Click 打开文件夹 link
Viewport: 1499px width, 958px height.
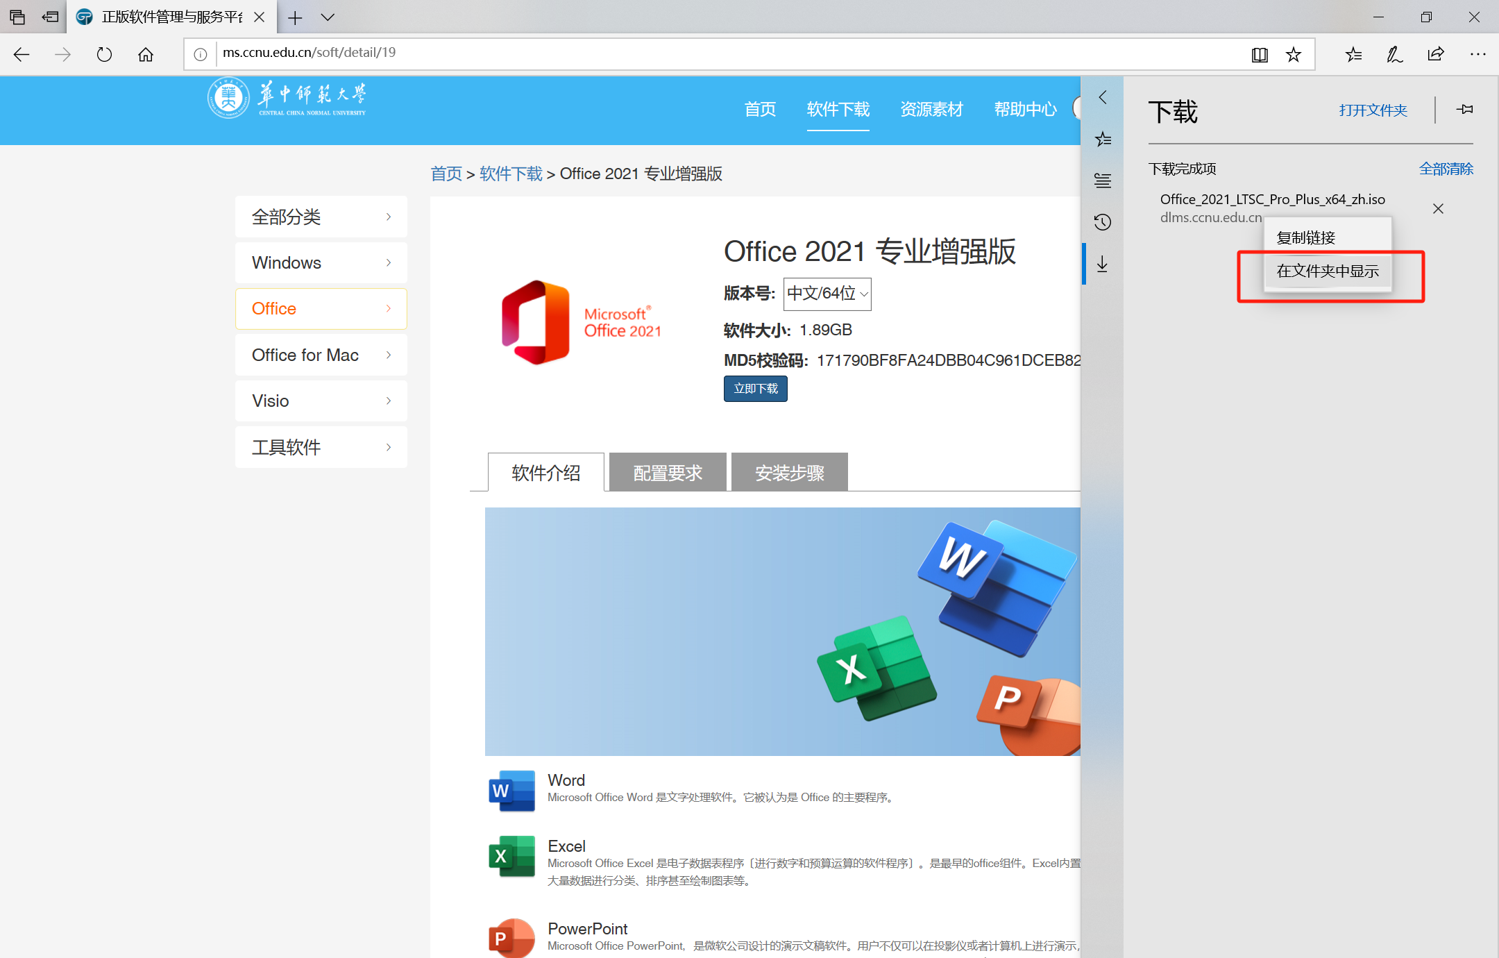[1373, 110]
